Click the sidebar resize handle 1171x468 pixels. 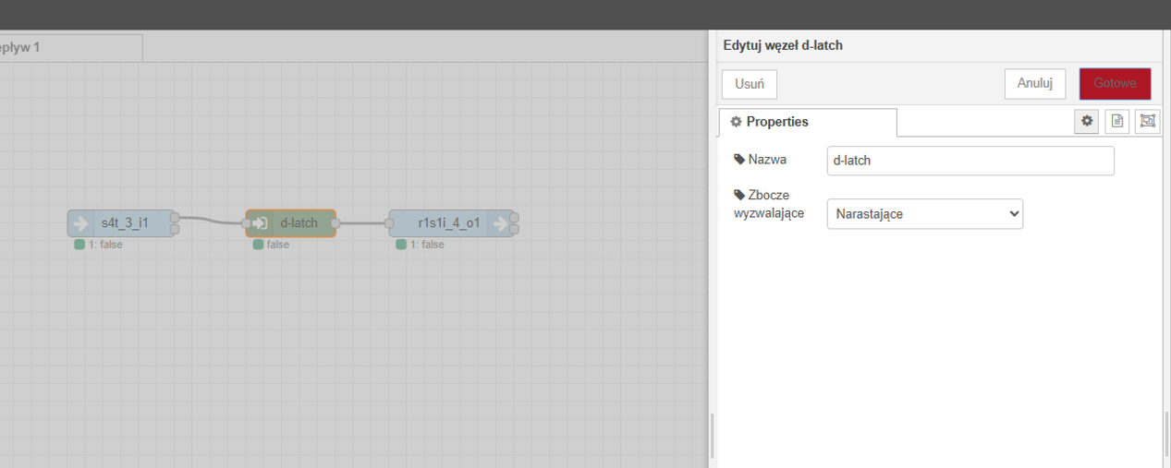[x=713, y=436]
